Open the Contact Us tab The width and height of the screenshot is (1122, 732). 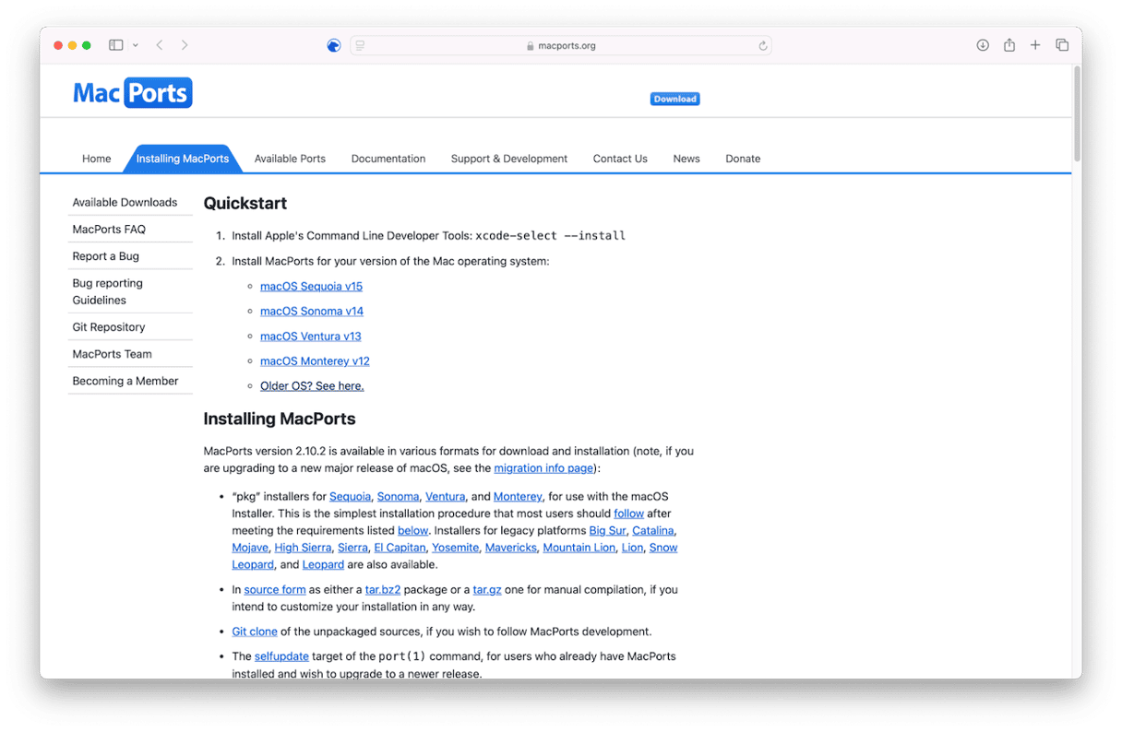click(x=620, y=159)
